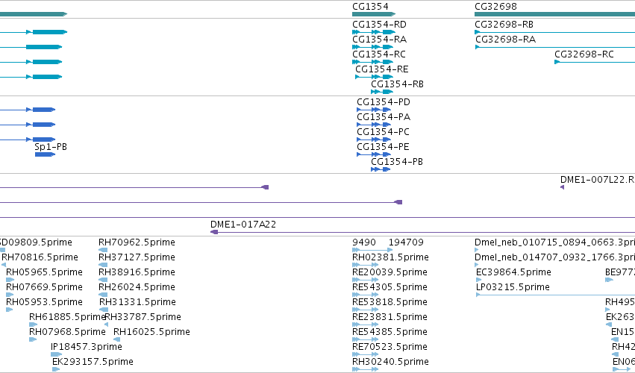635x373 pixels.
Task: Click the 9490 EST label
Action: click(364, 242)
